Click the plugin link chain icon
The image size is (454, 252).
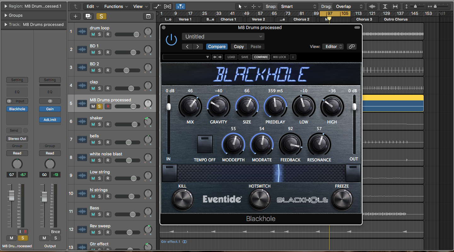point(352,46)
